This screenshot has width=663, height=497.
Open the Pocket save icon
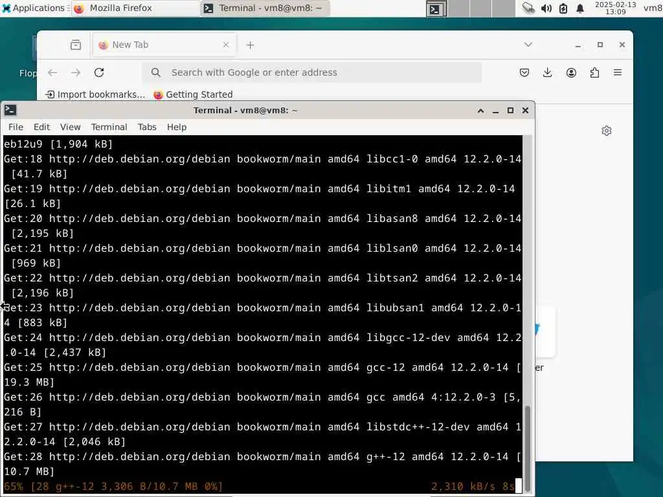coord(524,72)
